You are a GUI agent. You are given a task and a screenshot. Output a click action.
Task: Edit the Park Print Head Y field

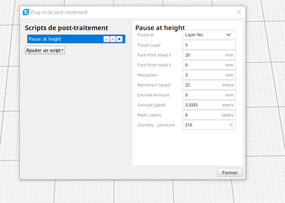[x=209, y=65]
